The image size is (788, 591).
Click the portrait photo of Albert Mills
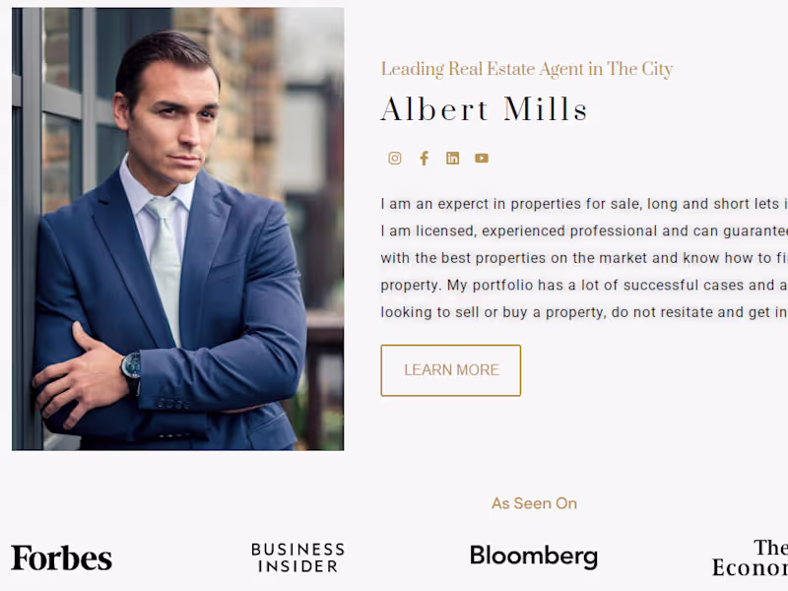pyautogui.click(x=177, y=229)
